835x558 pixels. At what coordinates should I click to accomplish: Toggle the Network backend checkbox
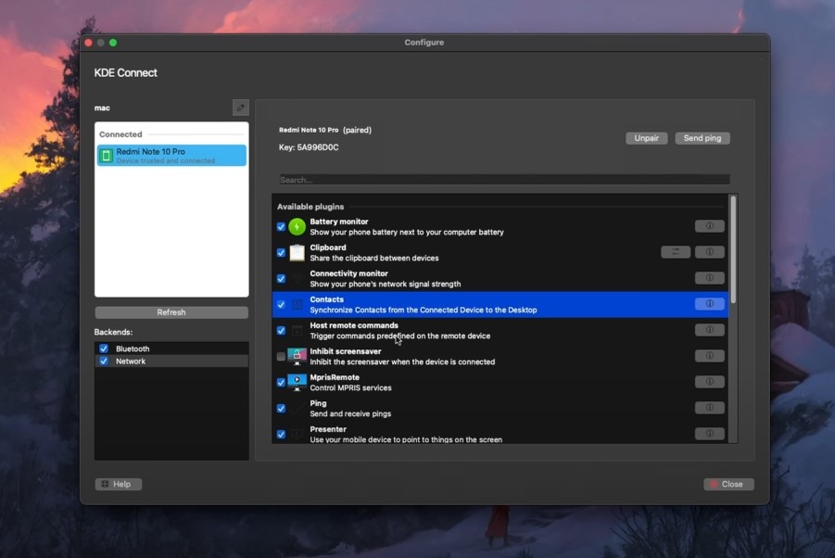[x=104, y=361]
